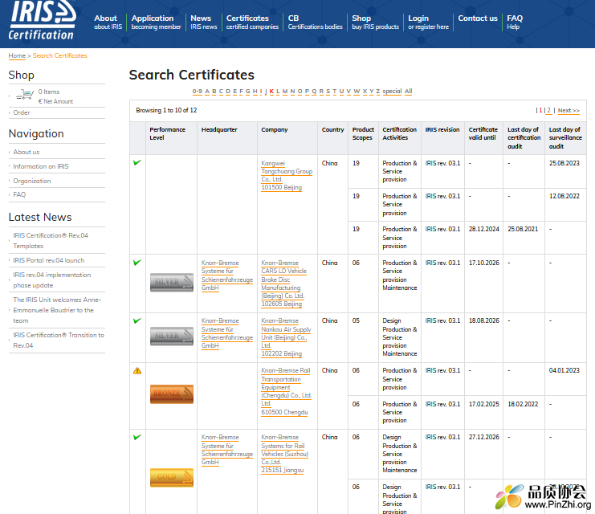Image resolution: width=595 pixels, height=514 pixels.
Task: Open Organization in Navigation sidebar
Action: (x=32, y=181)
